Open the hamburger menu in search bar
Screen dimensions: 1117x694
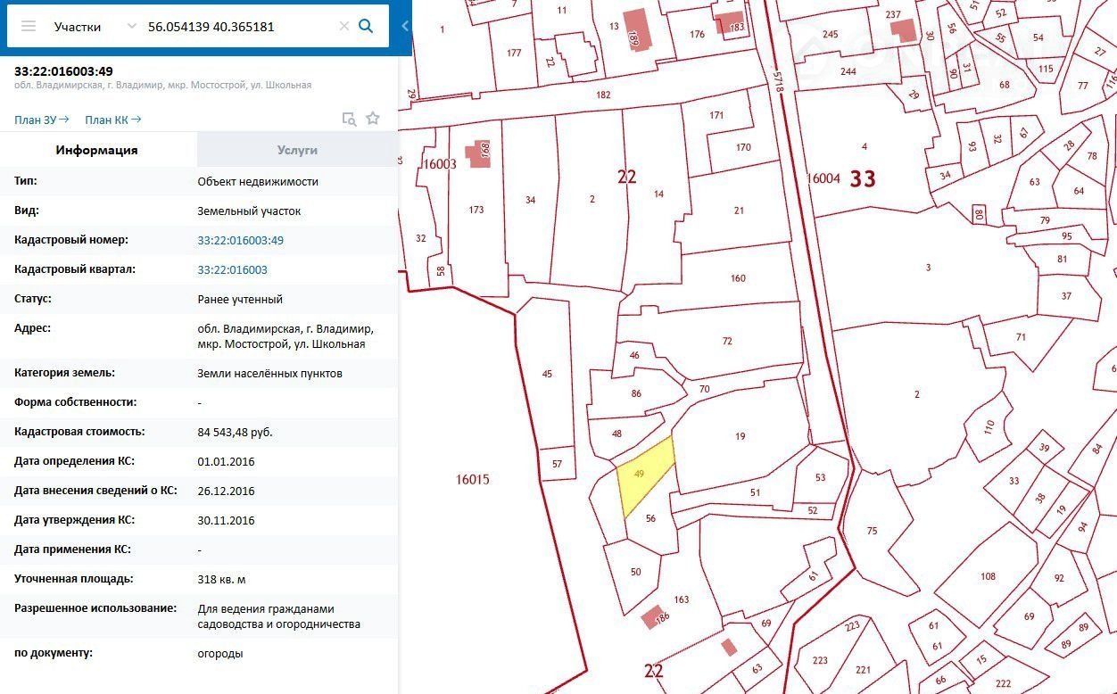pos(29,27)
